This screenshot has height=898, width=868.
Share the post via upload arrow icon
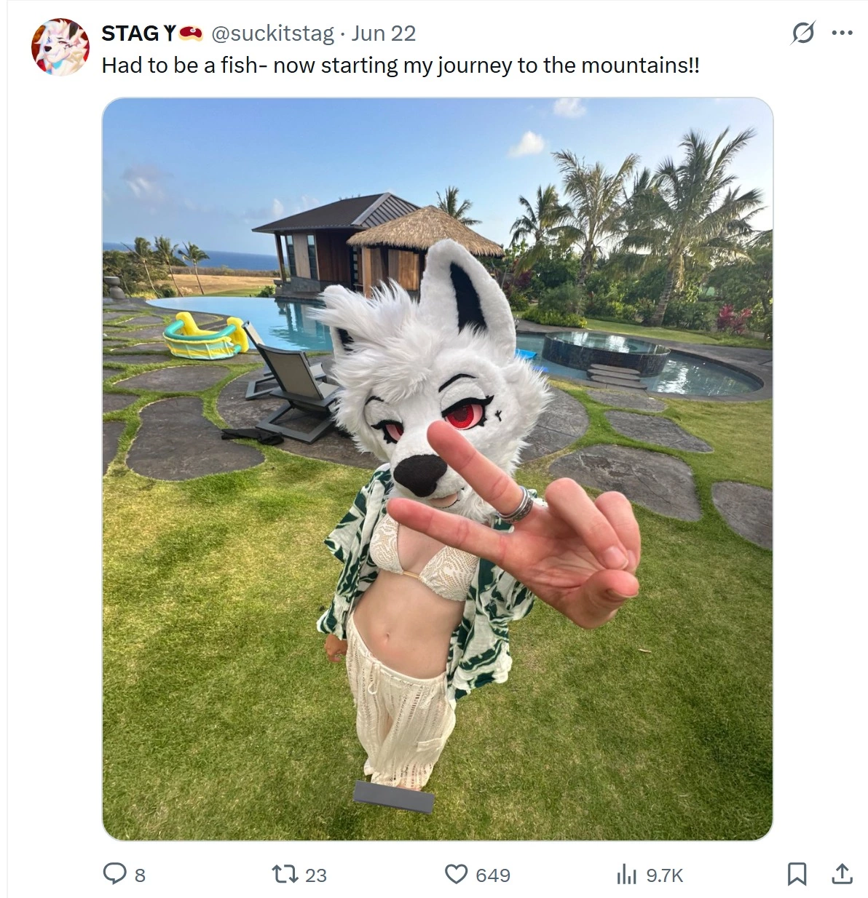tap(842, 874)
